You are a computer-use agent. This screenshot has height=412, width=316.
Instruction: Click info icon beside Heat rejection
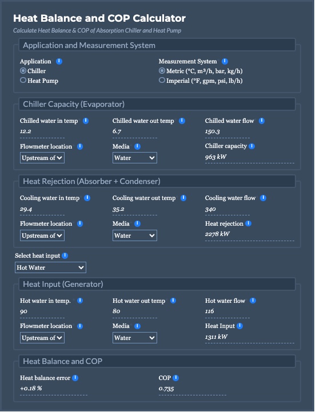coord(248,223)
